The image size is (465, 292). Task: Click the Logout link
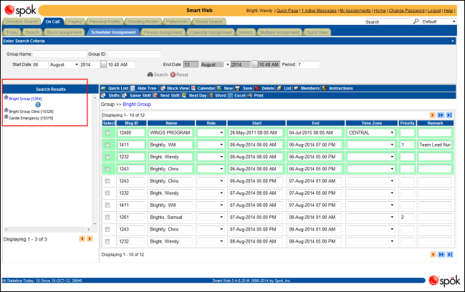434,10
